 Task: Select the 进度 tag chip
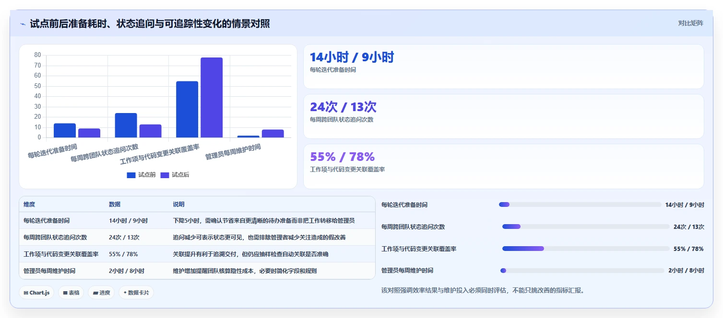point(101,293)
